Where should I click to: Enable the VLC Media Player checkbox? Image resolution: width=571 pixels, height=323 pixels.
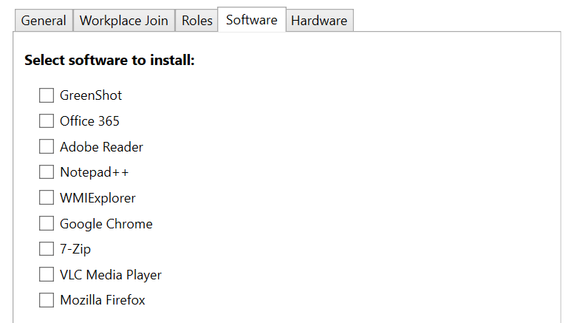click(47, 275)
